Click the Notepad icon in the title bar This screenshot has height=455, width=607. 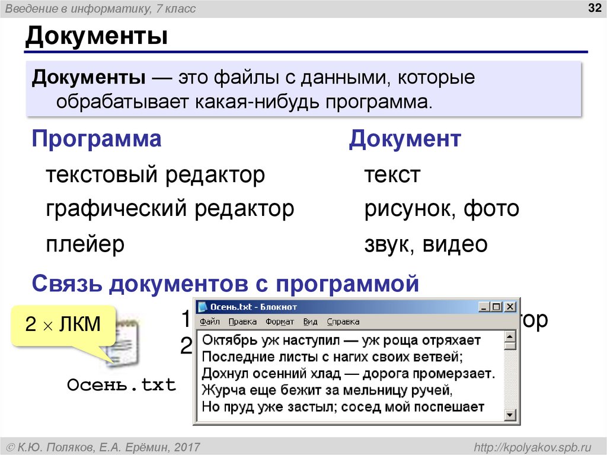click(x=203, y=307)
